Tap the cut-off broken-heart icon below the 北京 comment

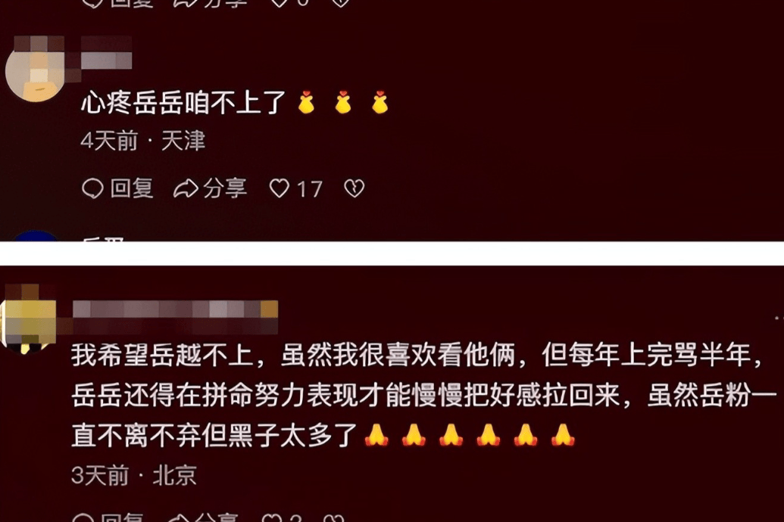click(334, 517)
